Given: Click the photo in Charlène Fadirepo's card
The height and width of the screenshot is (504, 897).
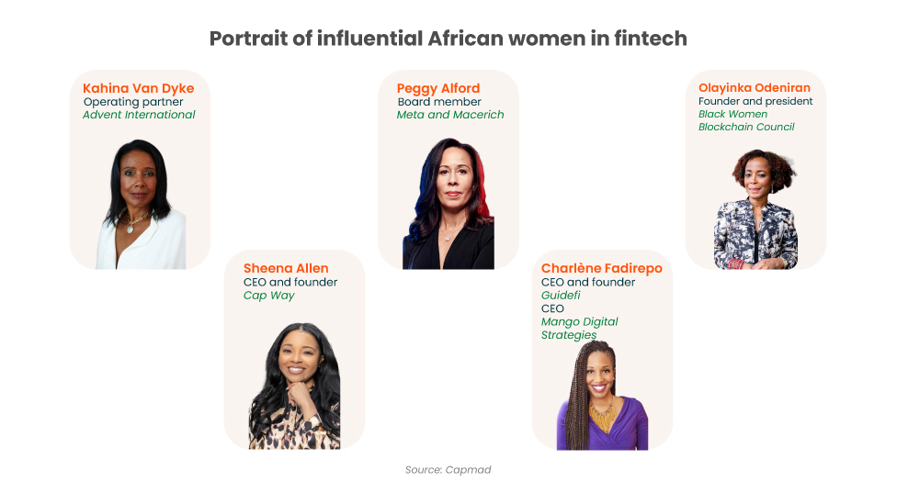Looking at the screenshot, I should pos(602,397).
